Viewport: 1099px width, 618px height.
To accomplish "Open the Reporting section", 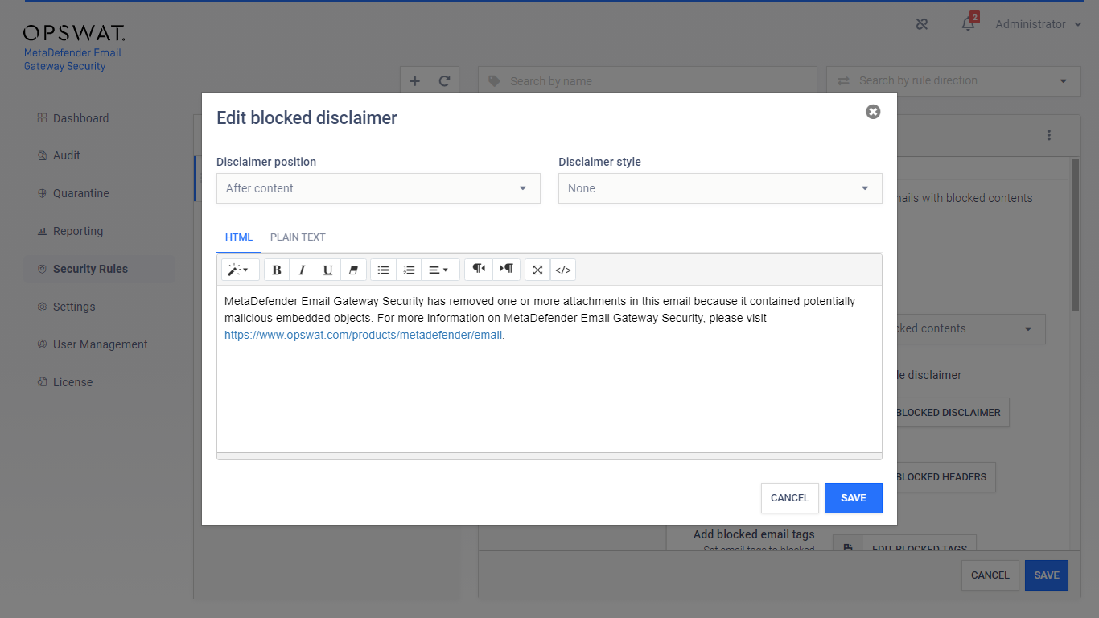I will [x=77, y=231].
